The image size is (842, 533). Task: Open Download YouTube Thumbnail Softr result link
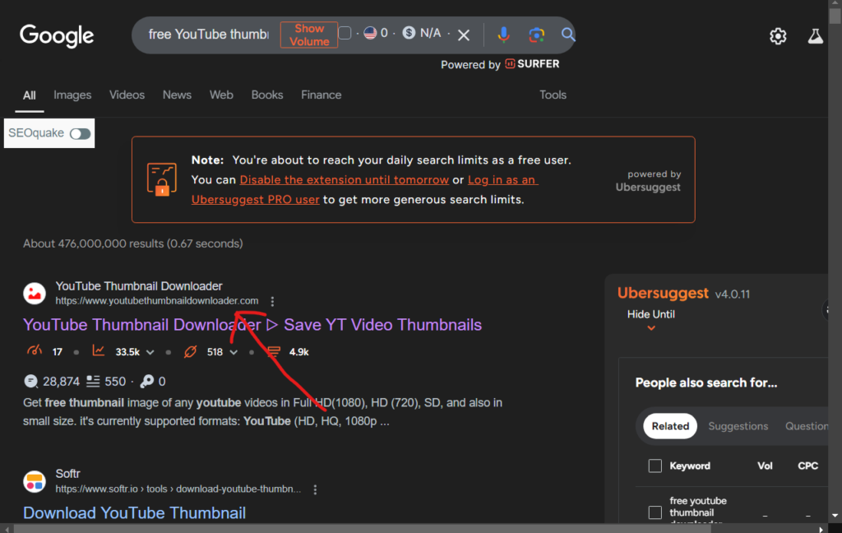(x=134, y=513)
